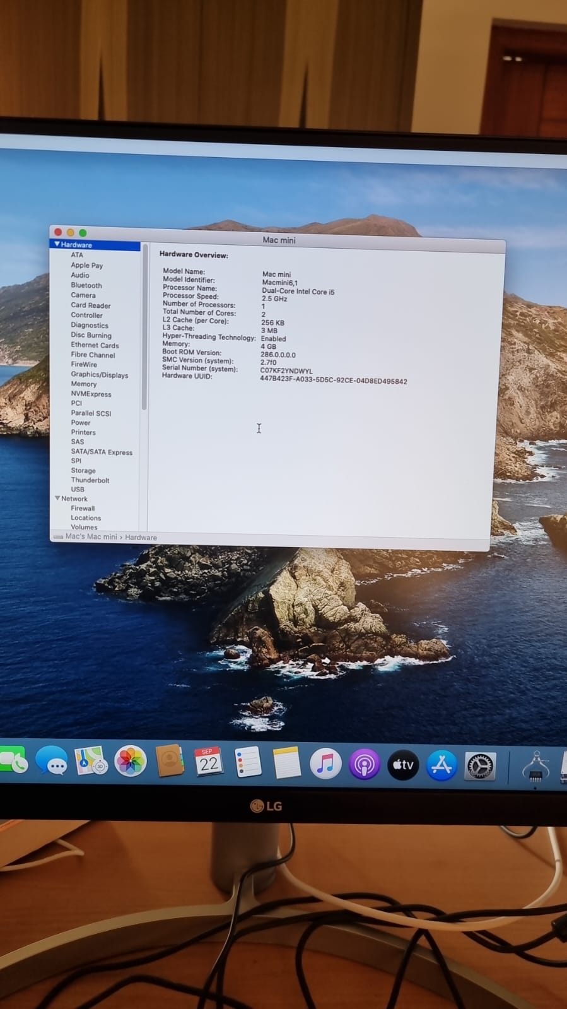Open Contacts from the Dock
This screenshot has height=1009, width=567.
169,762
